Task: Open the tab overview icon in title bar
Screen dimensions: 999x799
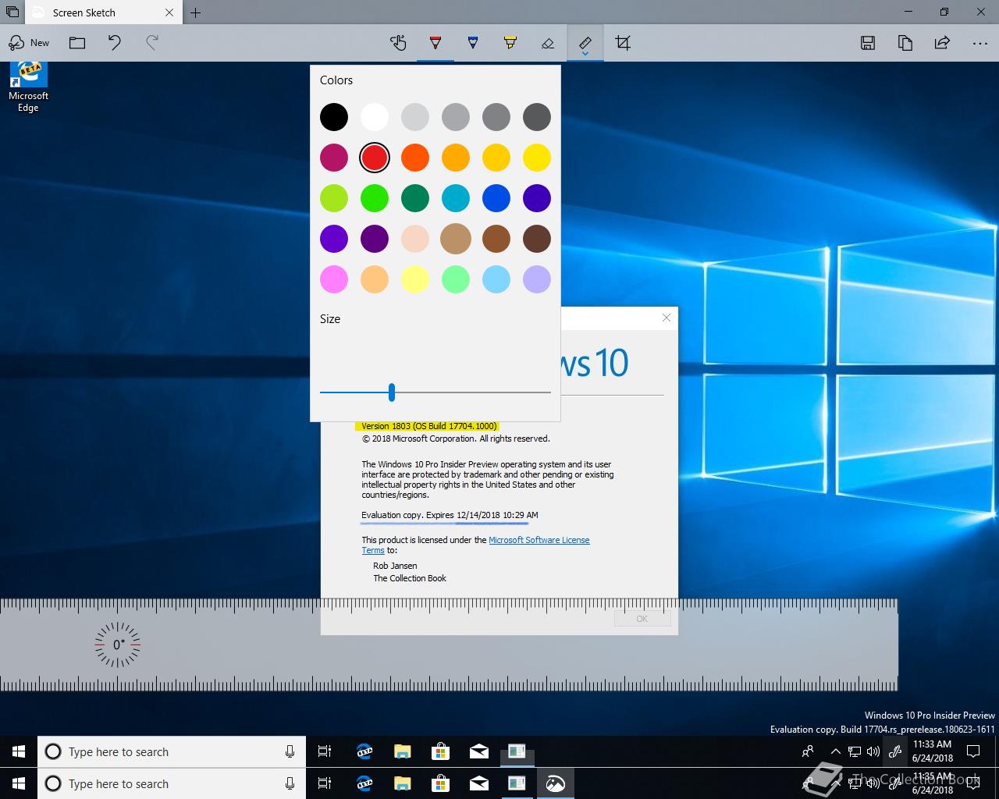Action: click(x=12, y=12)
